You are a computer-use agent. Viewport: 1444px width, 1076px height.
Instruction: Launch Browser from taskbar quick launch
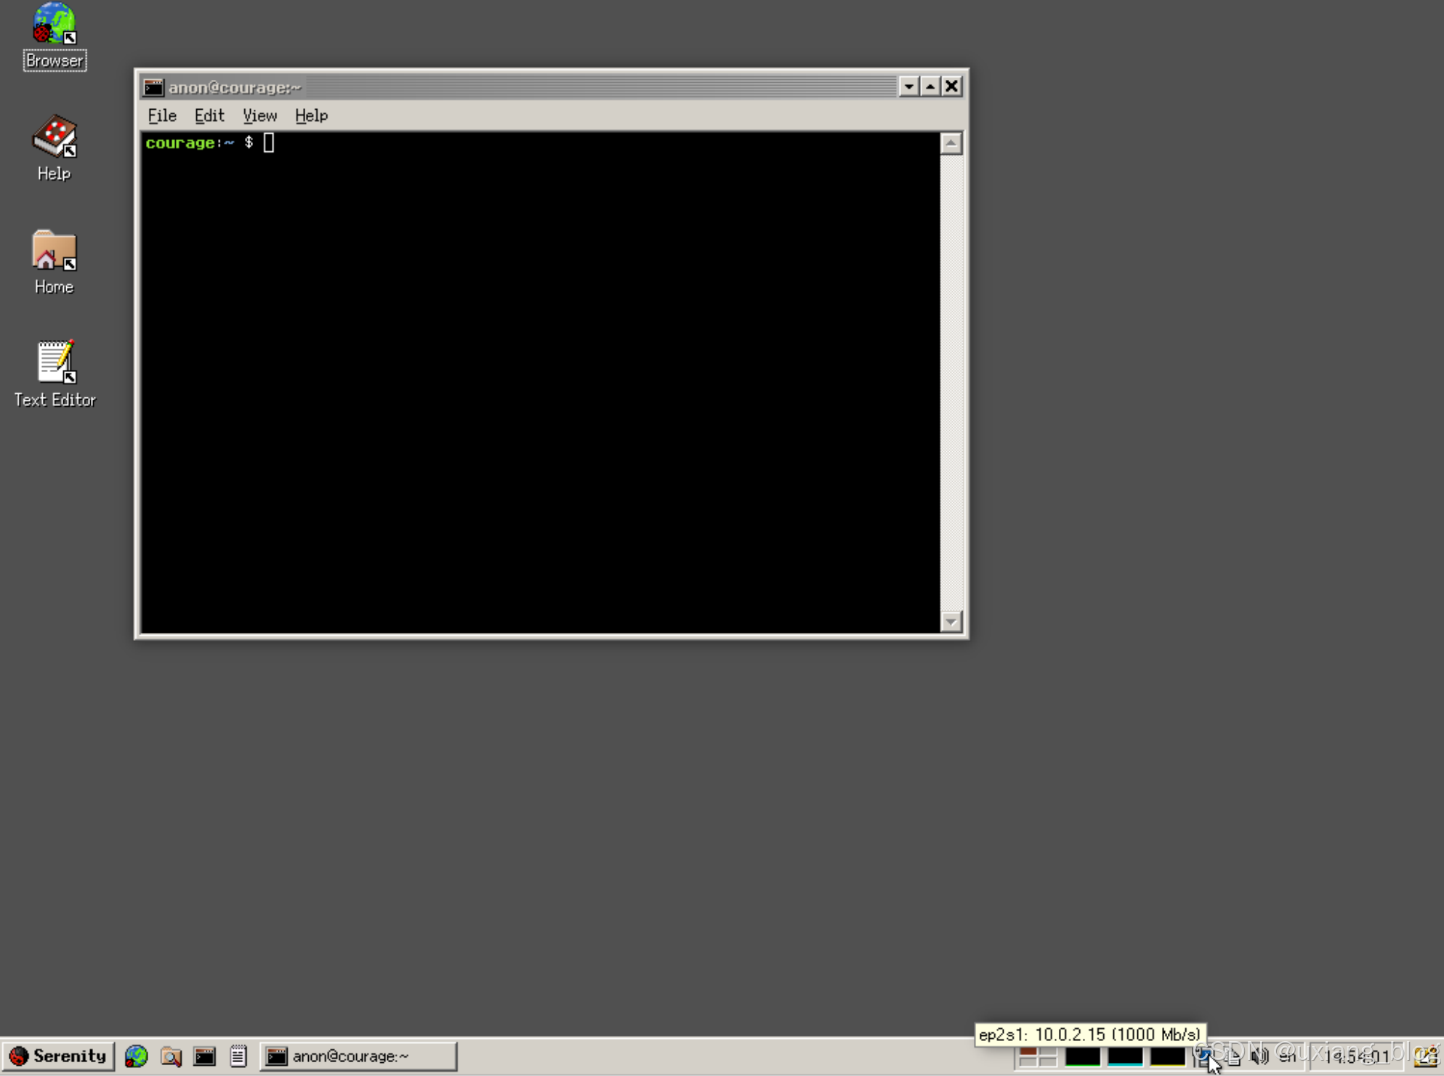[x=136, y=1056]
